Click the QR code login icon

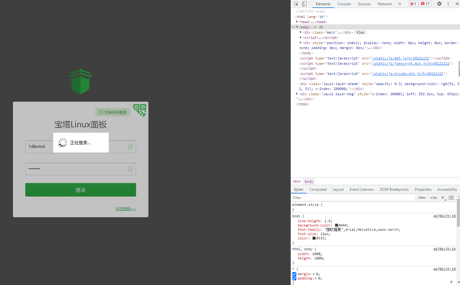click(x=140, y=110)
